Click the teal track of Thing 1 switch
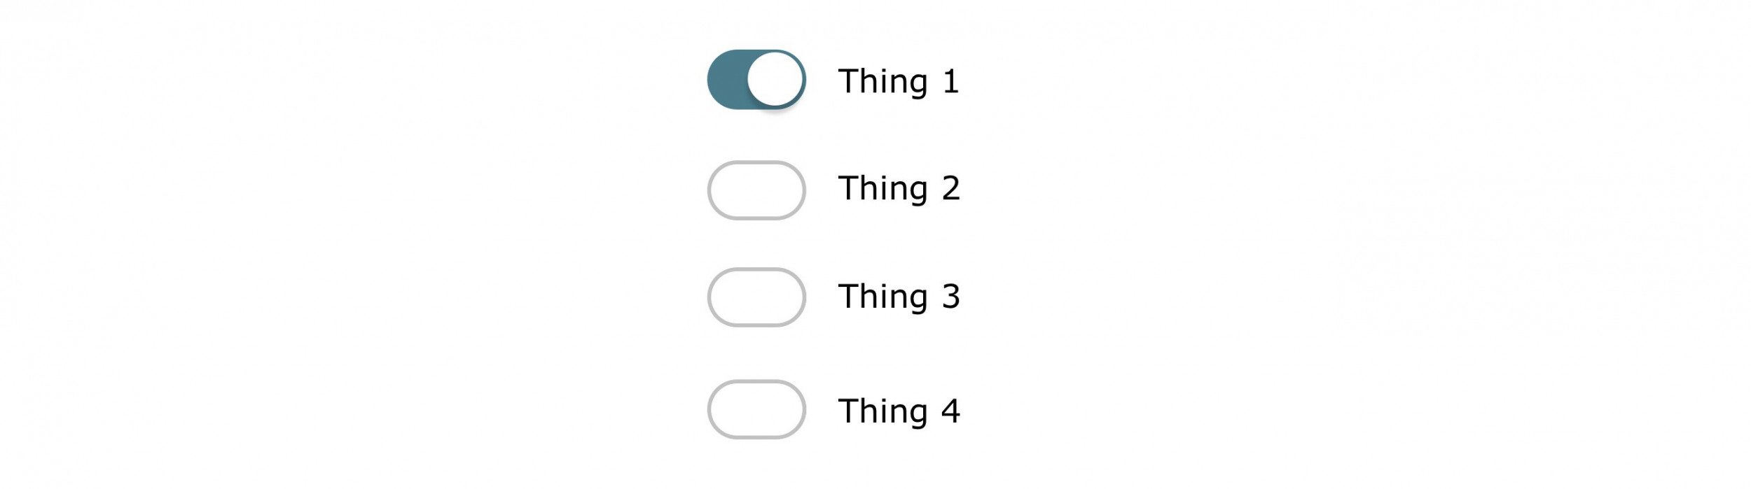 click(727, 80)
